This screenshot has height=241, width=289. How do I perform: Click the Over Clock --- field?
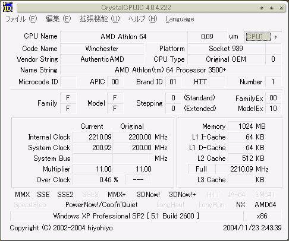point(138,180)
